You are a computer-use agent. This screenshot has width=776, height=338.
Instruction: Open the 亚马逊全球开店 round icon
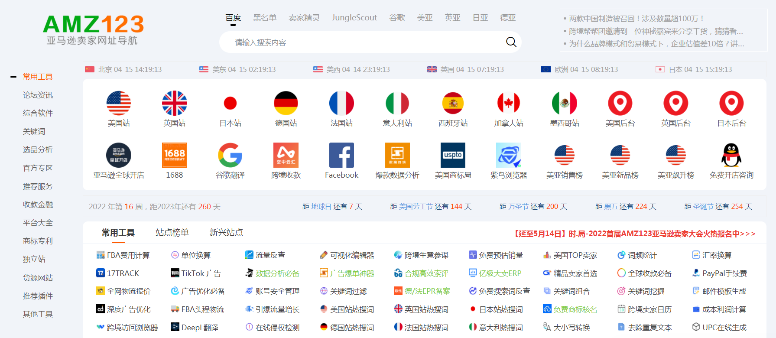tap(119, 155)
